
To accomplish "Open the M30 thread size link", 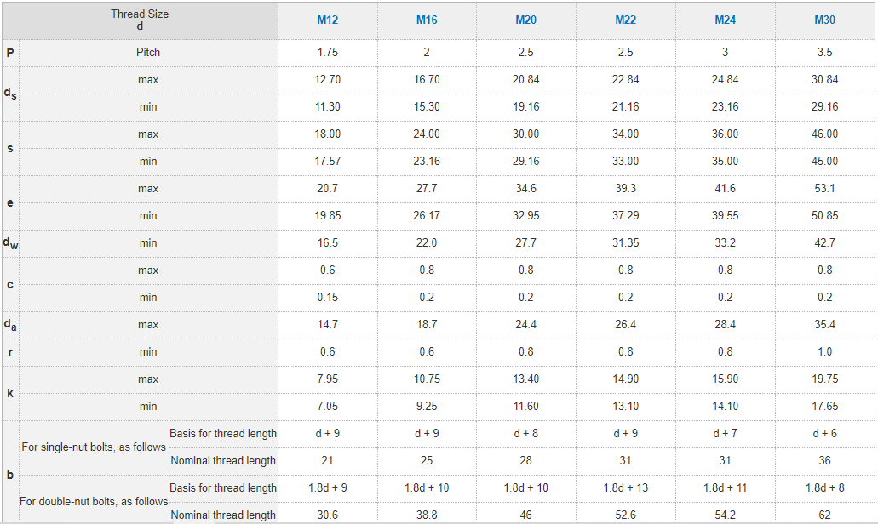I will pyautogui.click(x=825, y=20).
